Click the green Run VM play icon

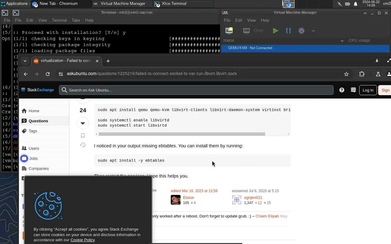click(276, 30)
